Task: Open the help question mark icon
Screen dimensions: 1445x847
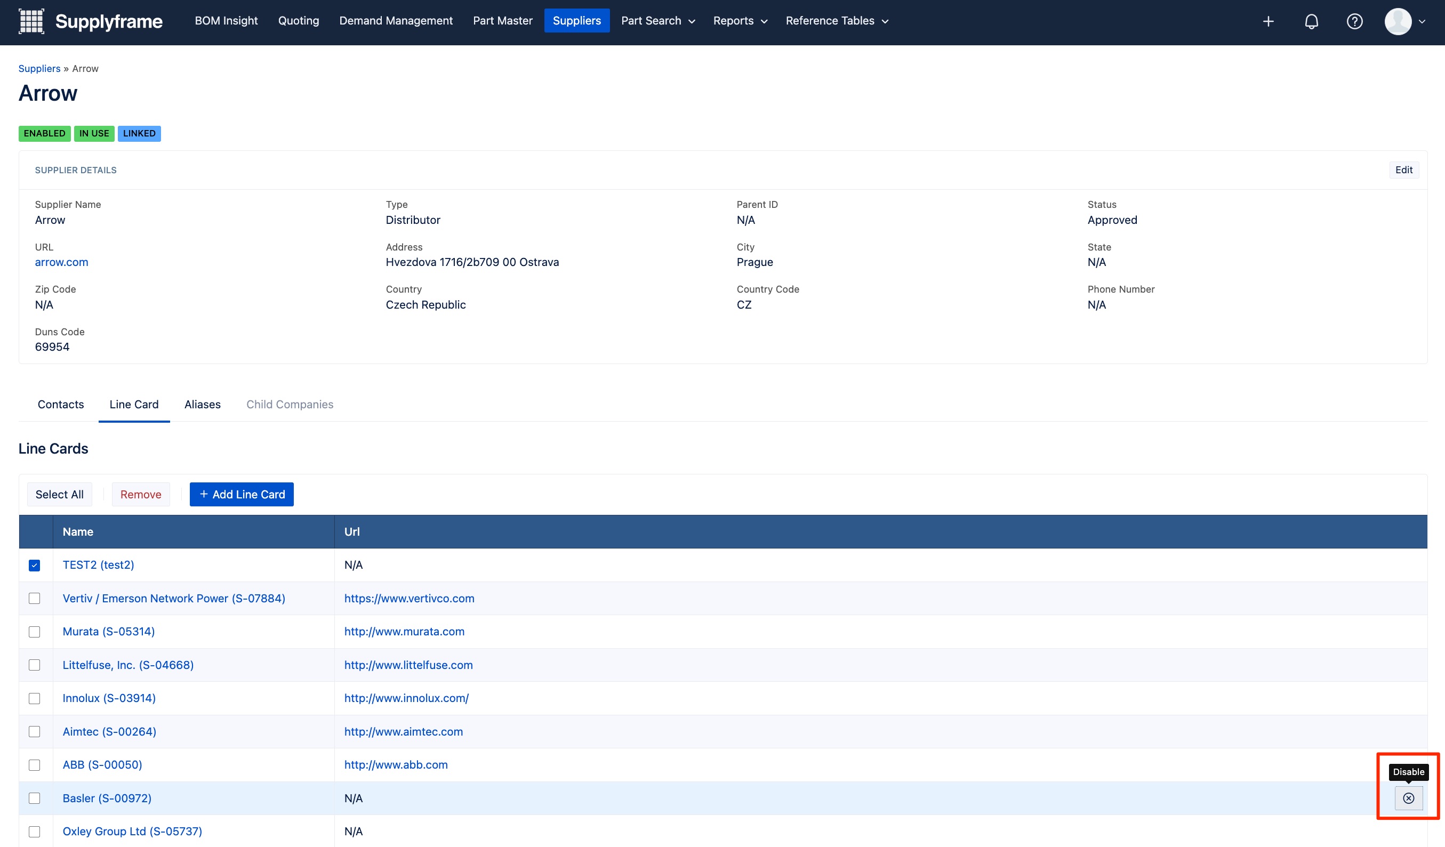Action: pos(1354,21)
